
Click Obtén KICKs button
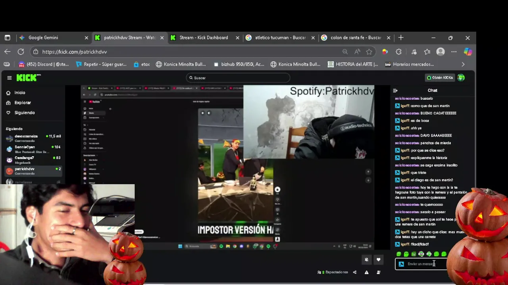pos(440,78)
